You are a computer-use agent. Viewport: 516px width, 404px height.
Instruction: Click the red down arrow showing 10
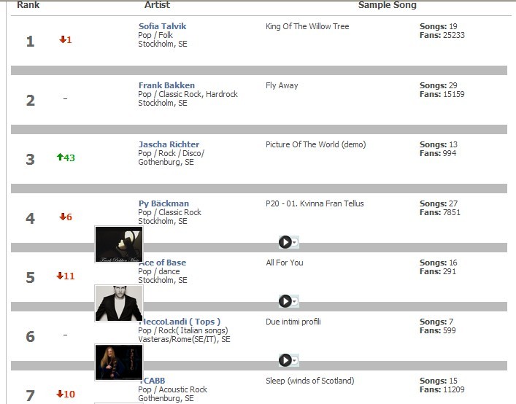click(x=61, y=395)
